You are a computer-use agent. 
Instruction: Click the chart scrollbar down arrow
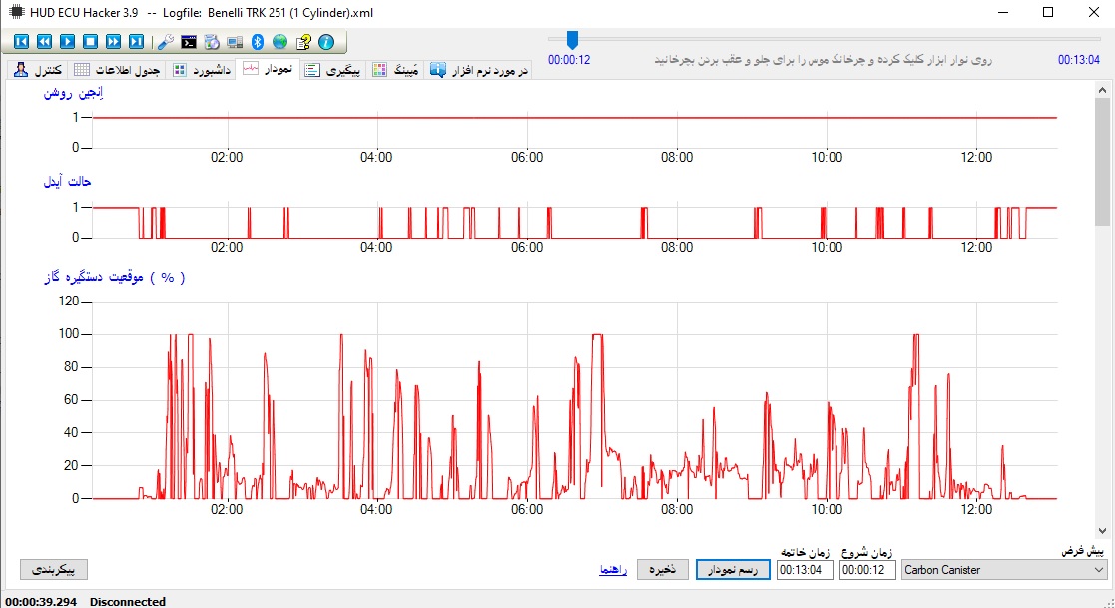coord(1102,530)
